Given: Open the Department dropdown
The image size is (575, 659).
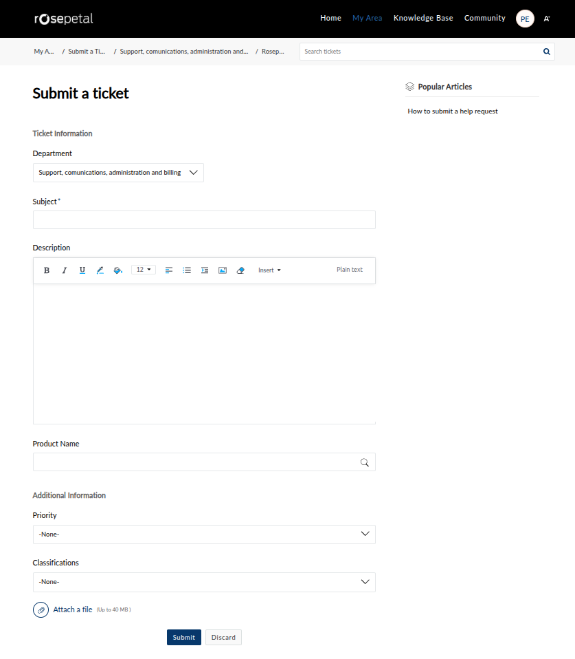Looking at the screenshot, I should point(118,173).
